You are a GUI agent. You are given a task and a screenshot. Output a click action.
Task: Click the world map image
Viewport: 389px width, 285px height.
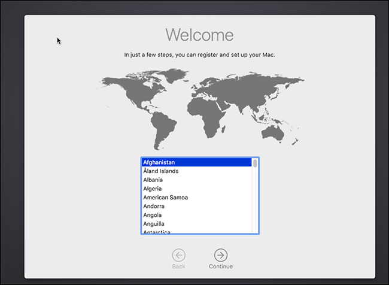click(200, 109)
